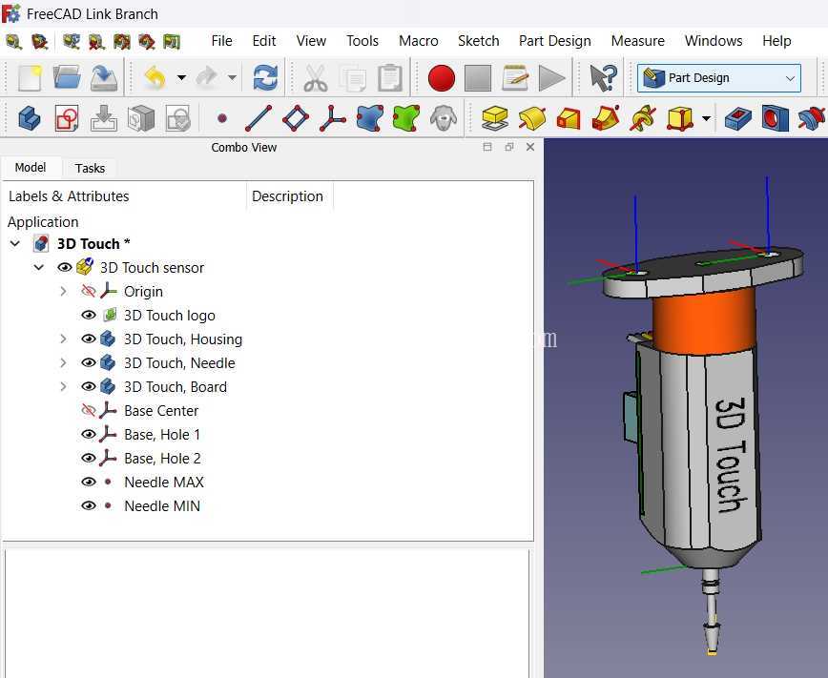Create a clone using the sheep icon

point(443,117)
